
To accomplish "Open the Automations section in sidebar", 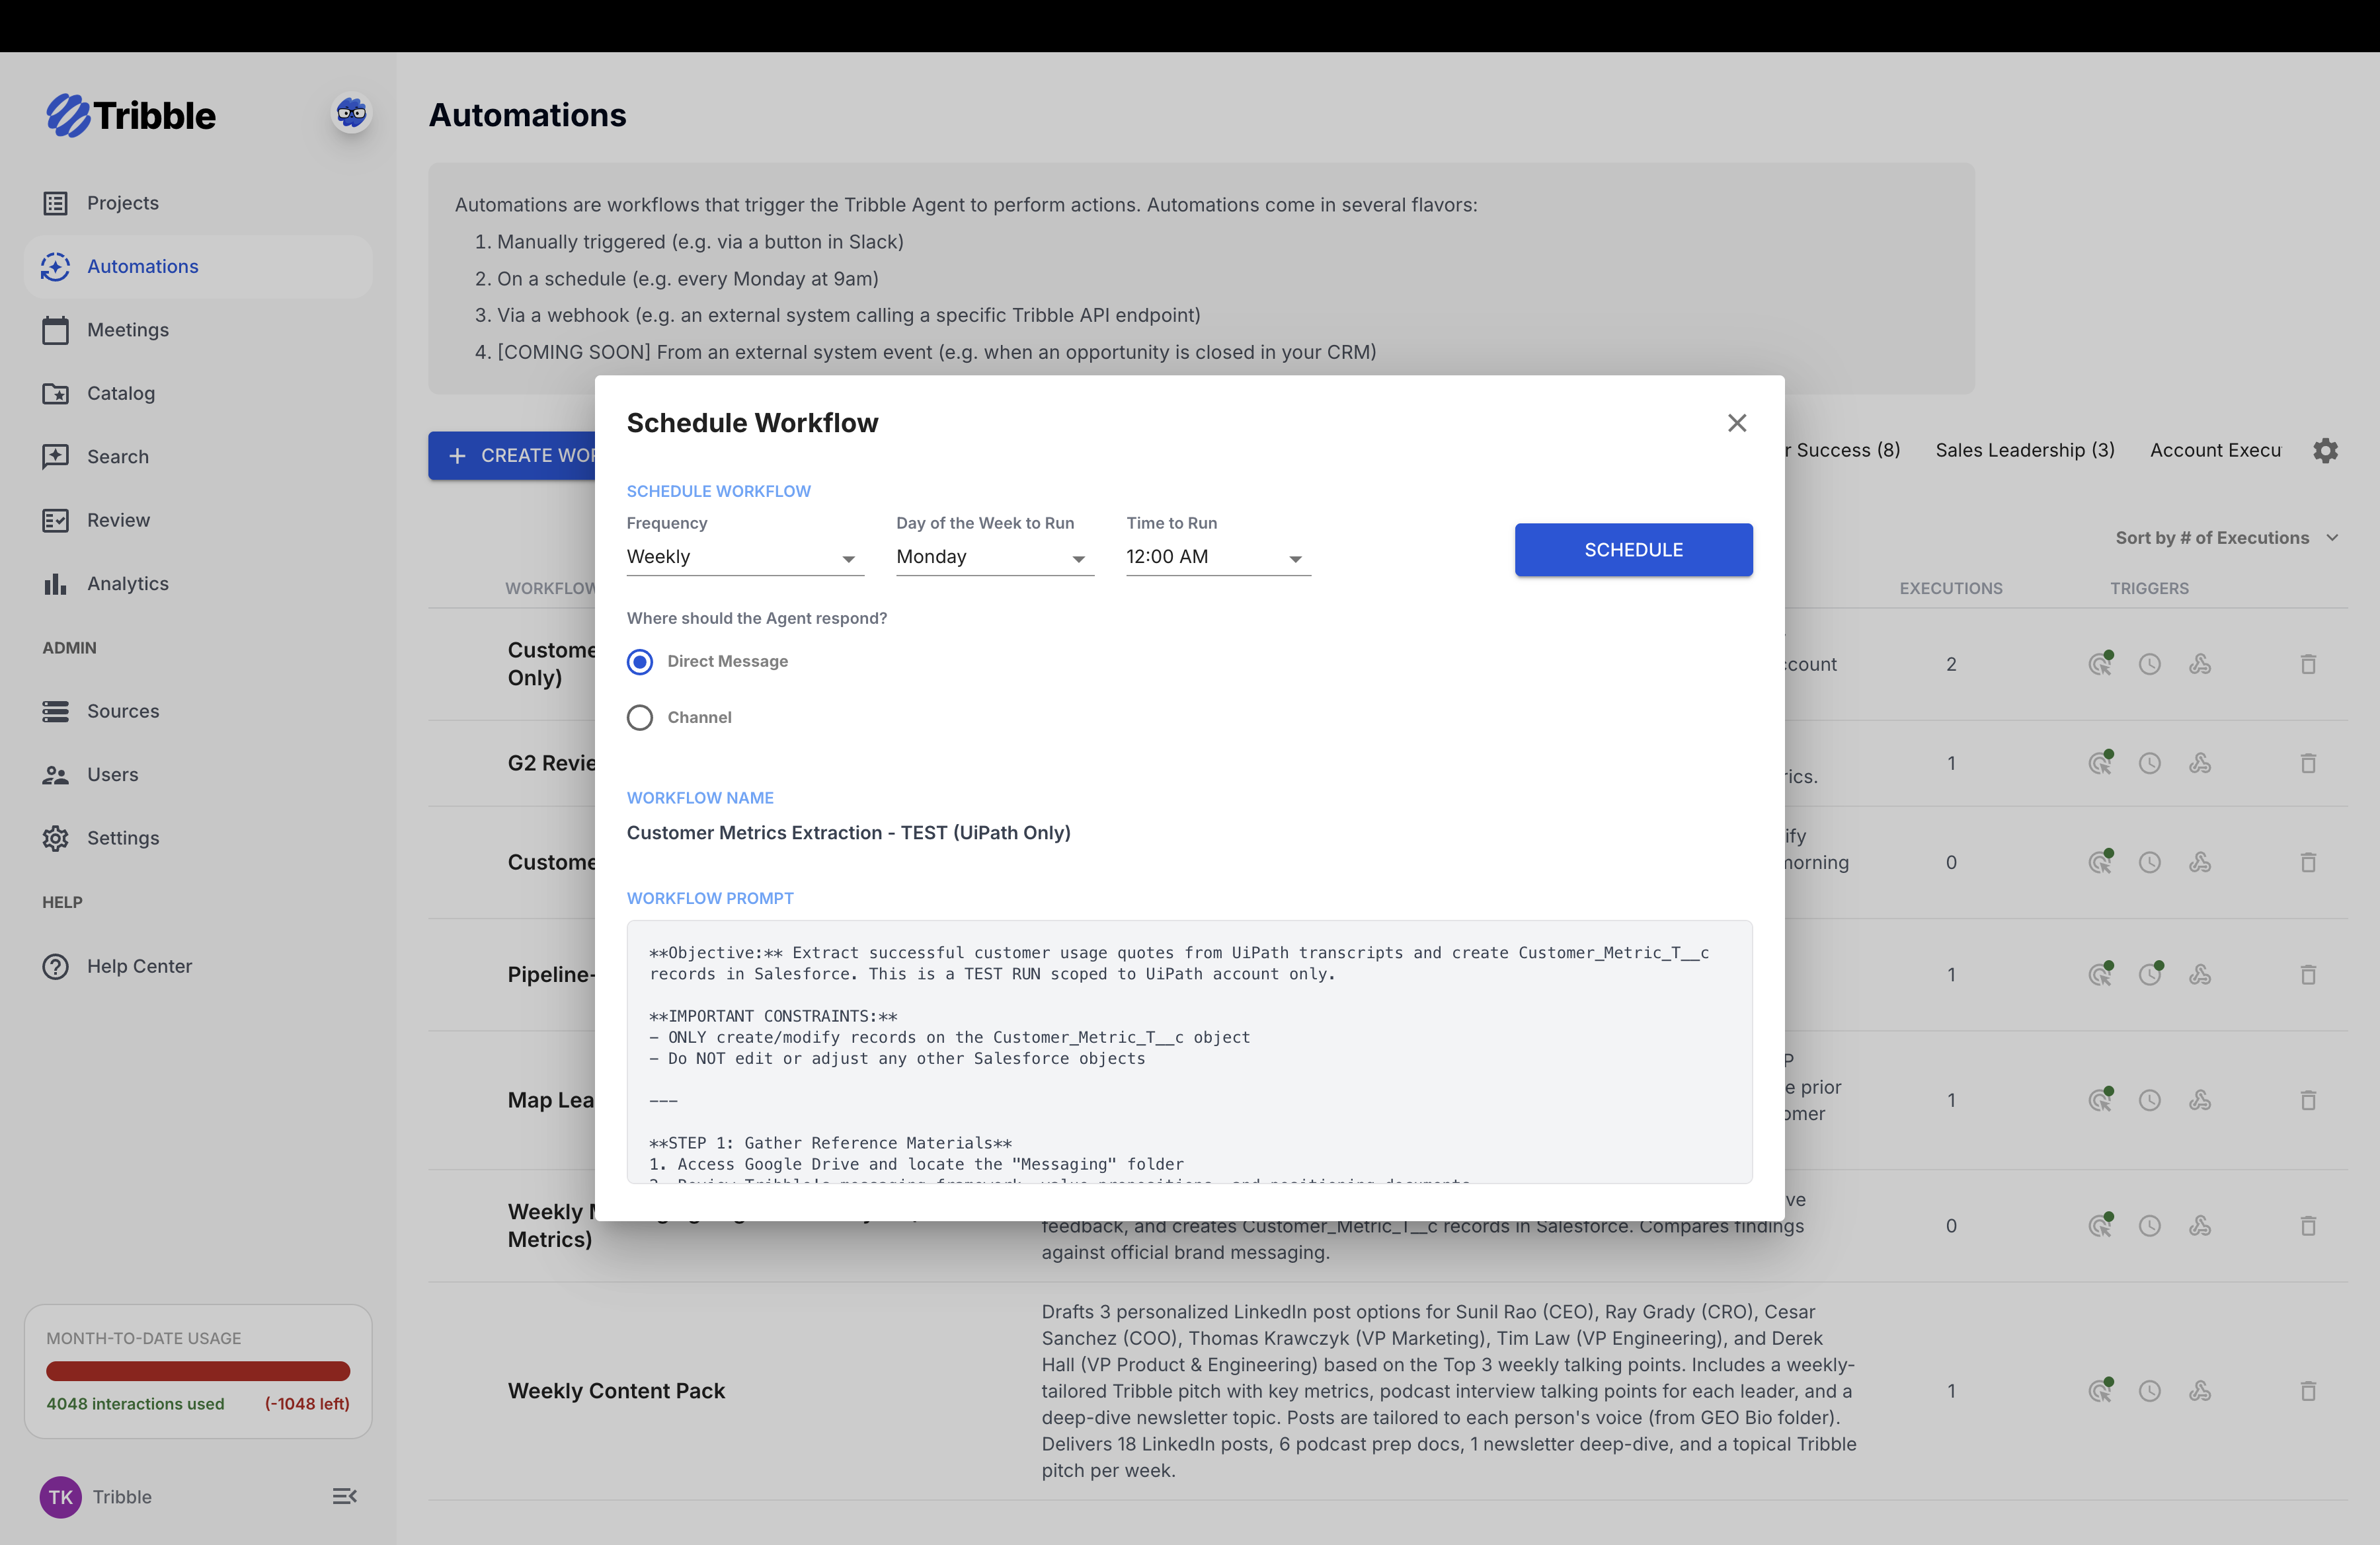I will 142,266.
